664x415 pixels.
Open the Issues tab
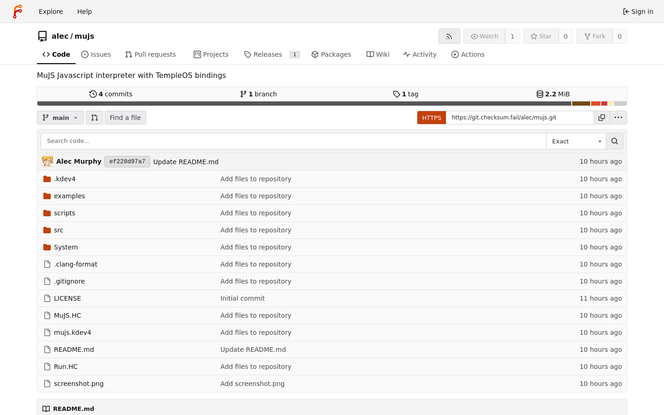click(x=96, y=54)
